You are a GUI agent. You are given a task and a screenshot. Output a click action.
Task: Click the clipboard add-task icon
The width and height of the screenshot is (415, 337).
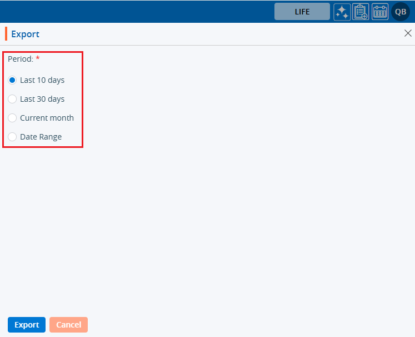point(361,12)
